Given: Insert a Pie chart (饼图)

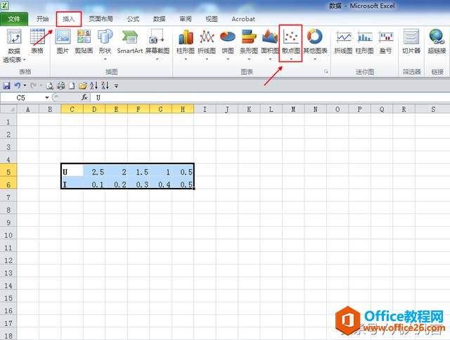Looking at the screenshot, I should tap(228, 44).
